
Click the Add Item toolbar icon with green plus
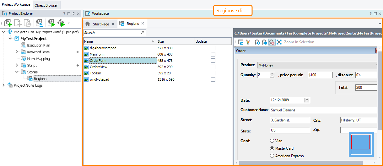coord(8,23)
